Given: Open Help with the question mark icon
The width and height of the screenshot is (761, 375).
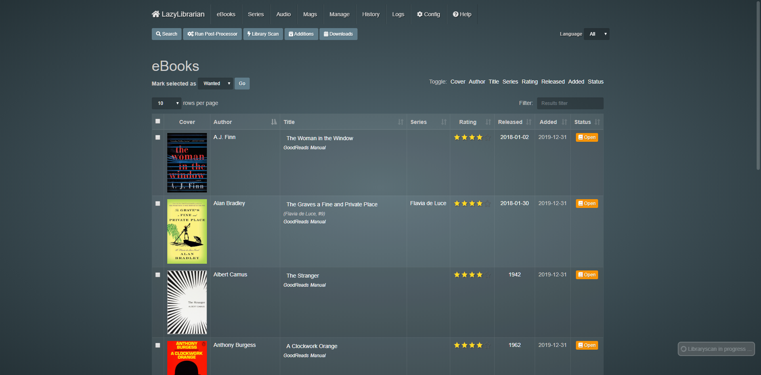Looking at the screenshot, I should tap(455, 14).
